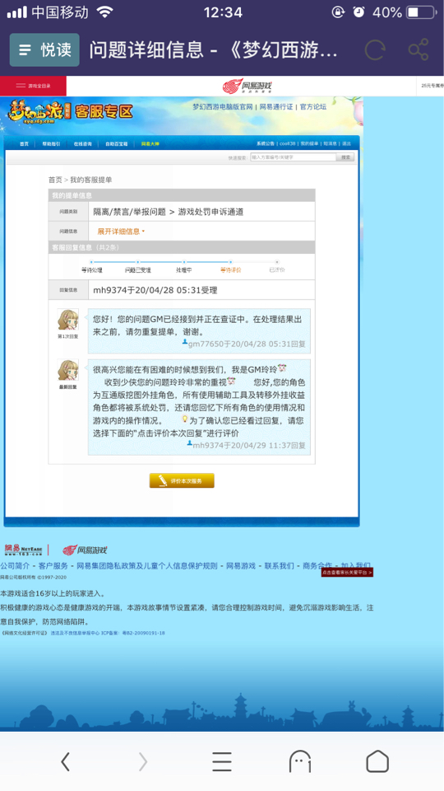Image resolution: width=444 pixels, height=791 pixels.
Task: Open the browser tabs switcher icon
Action: pyautogui.click(x=300, y=761)
